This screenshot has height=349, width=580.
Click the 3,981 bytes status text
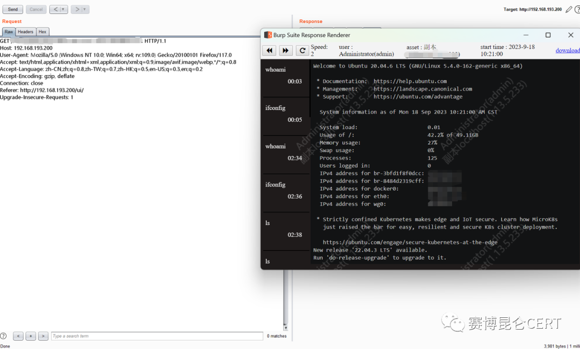[x=555, y=346]
